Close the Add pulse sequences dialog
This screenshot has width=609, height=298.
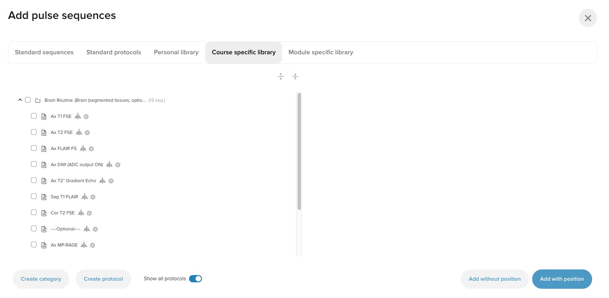click(x=588, y=18)
